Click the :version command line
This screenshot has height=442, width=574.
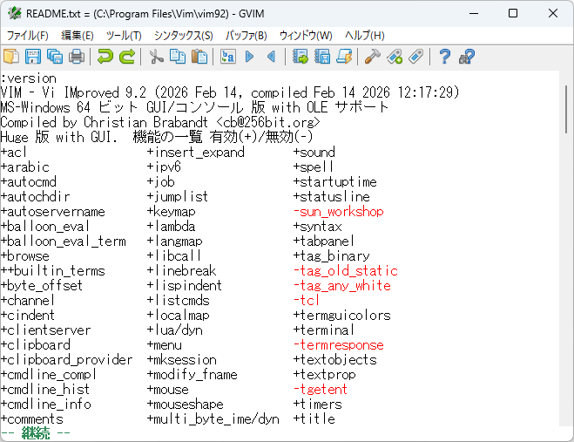(28, 78)
